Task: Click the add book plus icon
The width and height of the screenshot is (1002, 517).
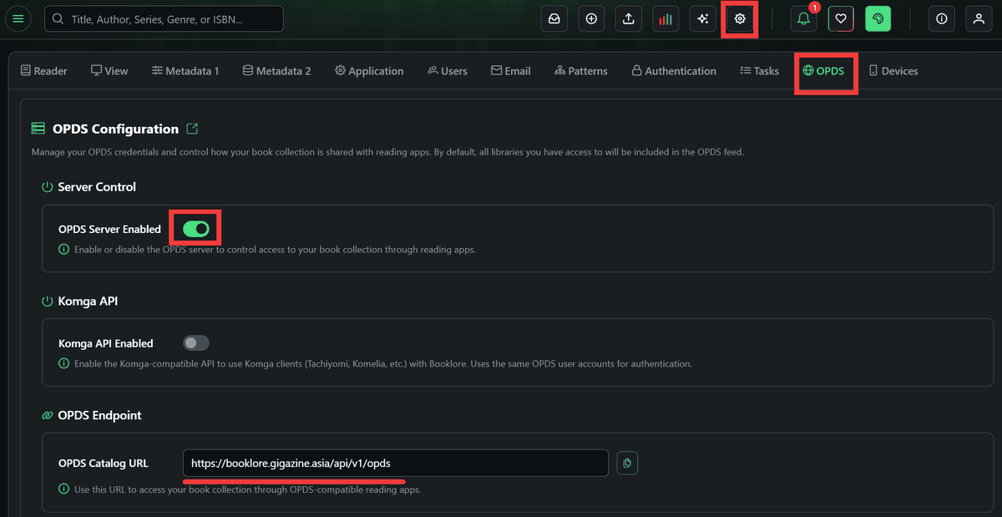Action: (591, 18)
